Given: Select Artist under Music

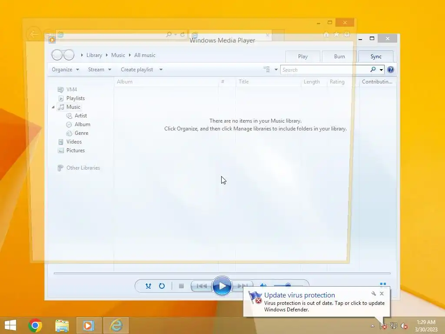Looking at the screenshot, I should [76, 116].
